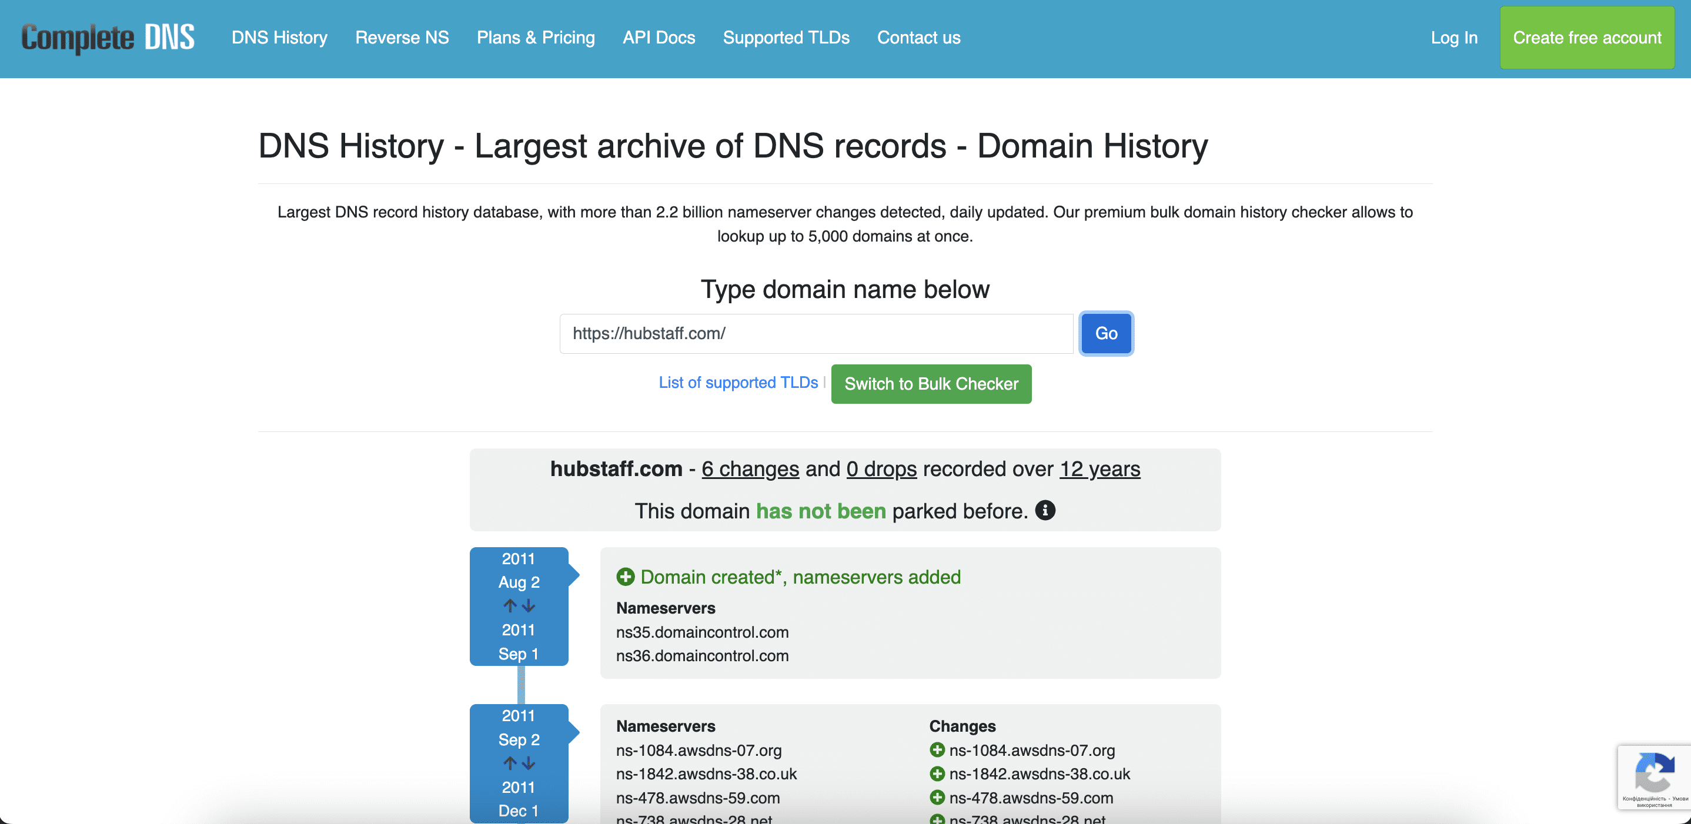Click the Complete DNS logo

click(108, 38)
